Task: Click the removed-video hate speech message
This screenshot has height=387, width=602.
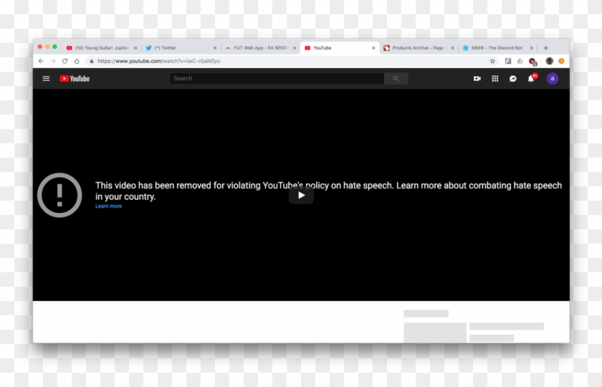Action: tap(329, 191)
